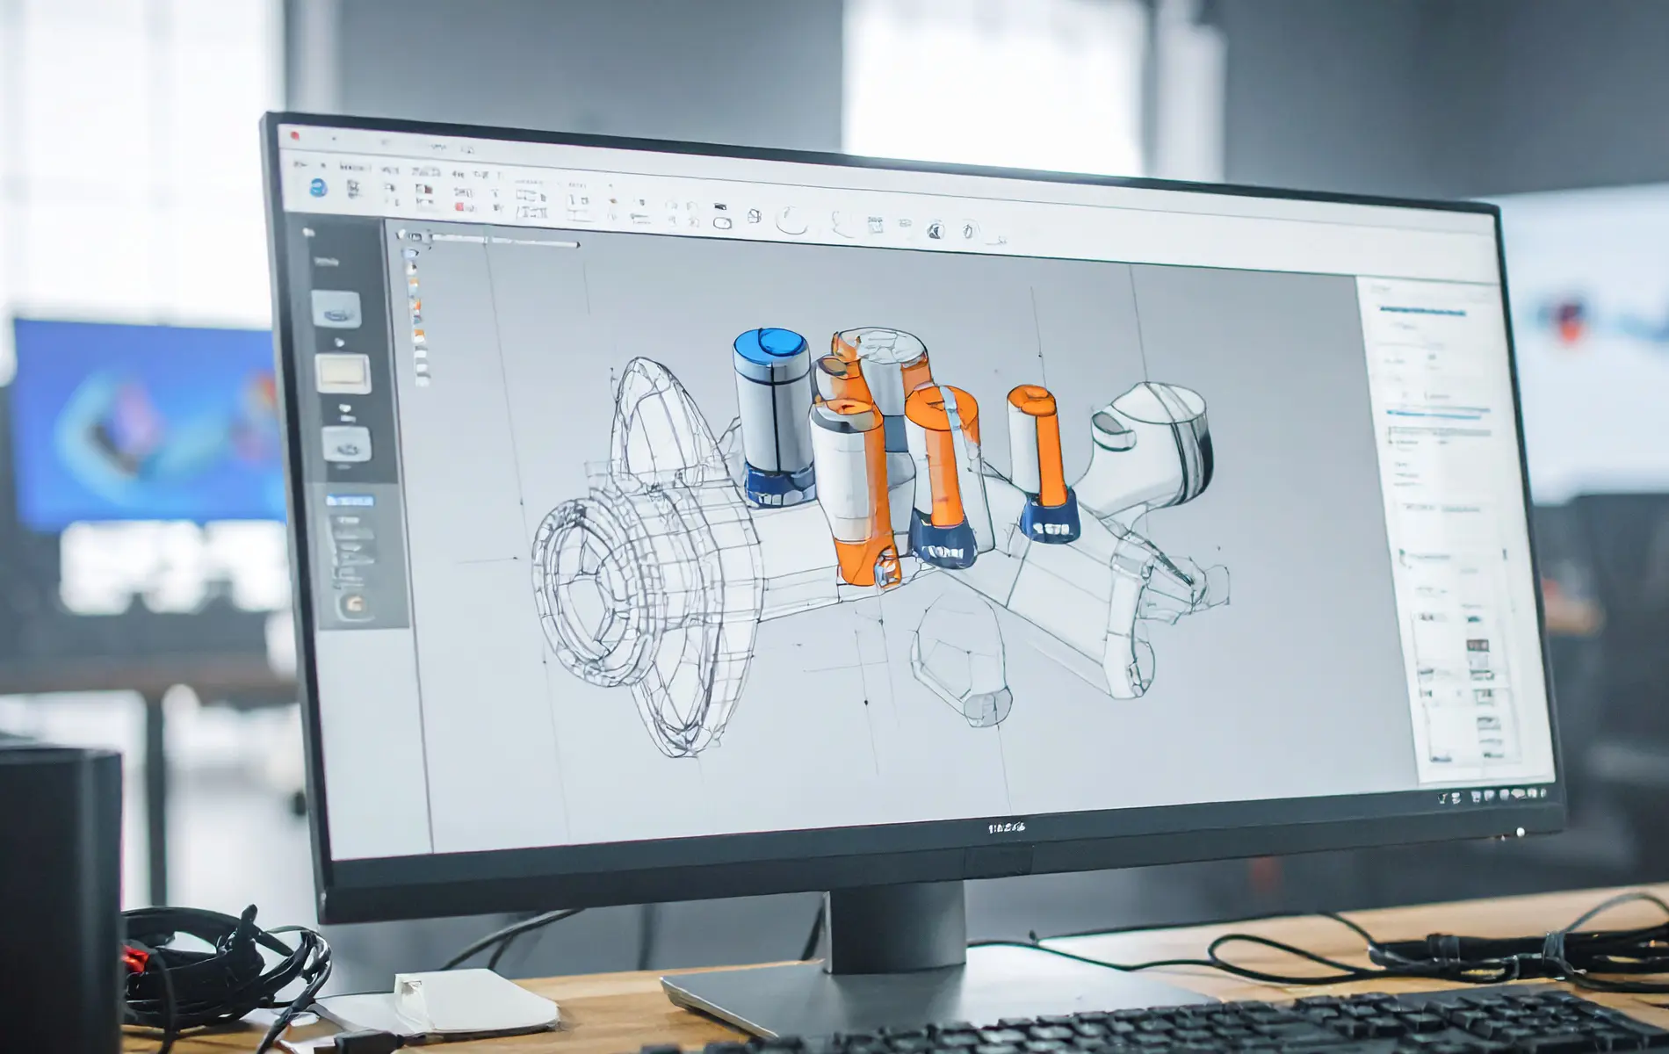The height and width of the screenshot is (1054, 1669).
Task: Click the dark round icon near the toolbar's right end
Action: tap(935, 231)
